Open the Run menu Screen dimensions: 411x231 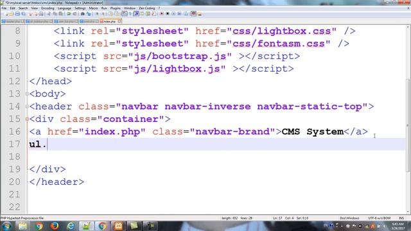(104, 8)
